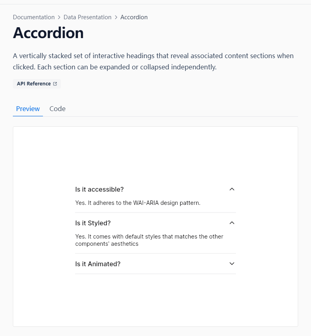Toggle the "Is it accessible?" accordion header
311x336 pixels.
pos(100,189)
